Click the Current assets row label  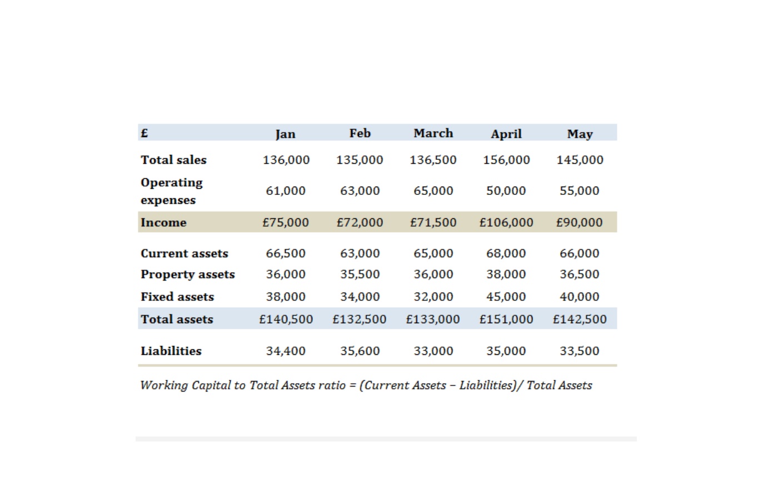[184, 254]
